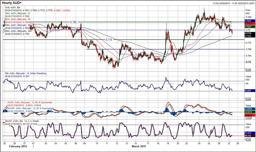This screenshot has width=256, height=152.
Task: Click the 0.768 price axis label
Action: 248,49
